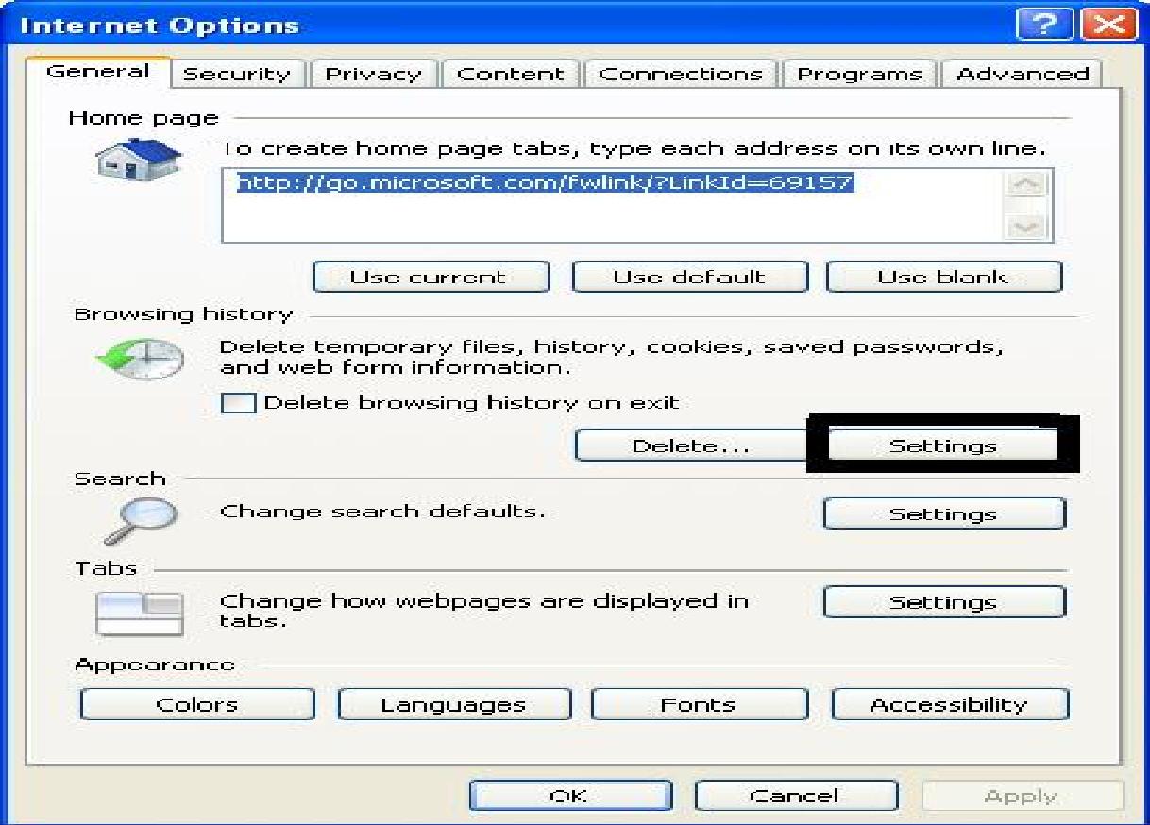Open the Delete browsing history dialog
The image size is (1150, 825).
tap(691, 445)
